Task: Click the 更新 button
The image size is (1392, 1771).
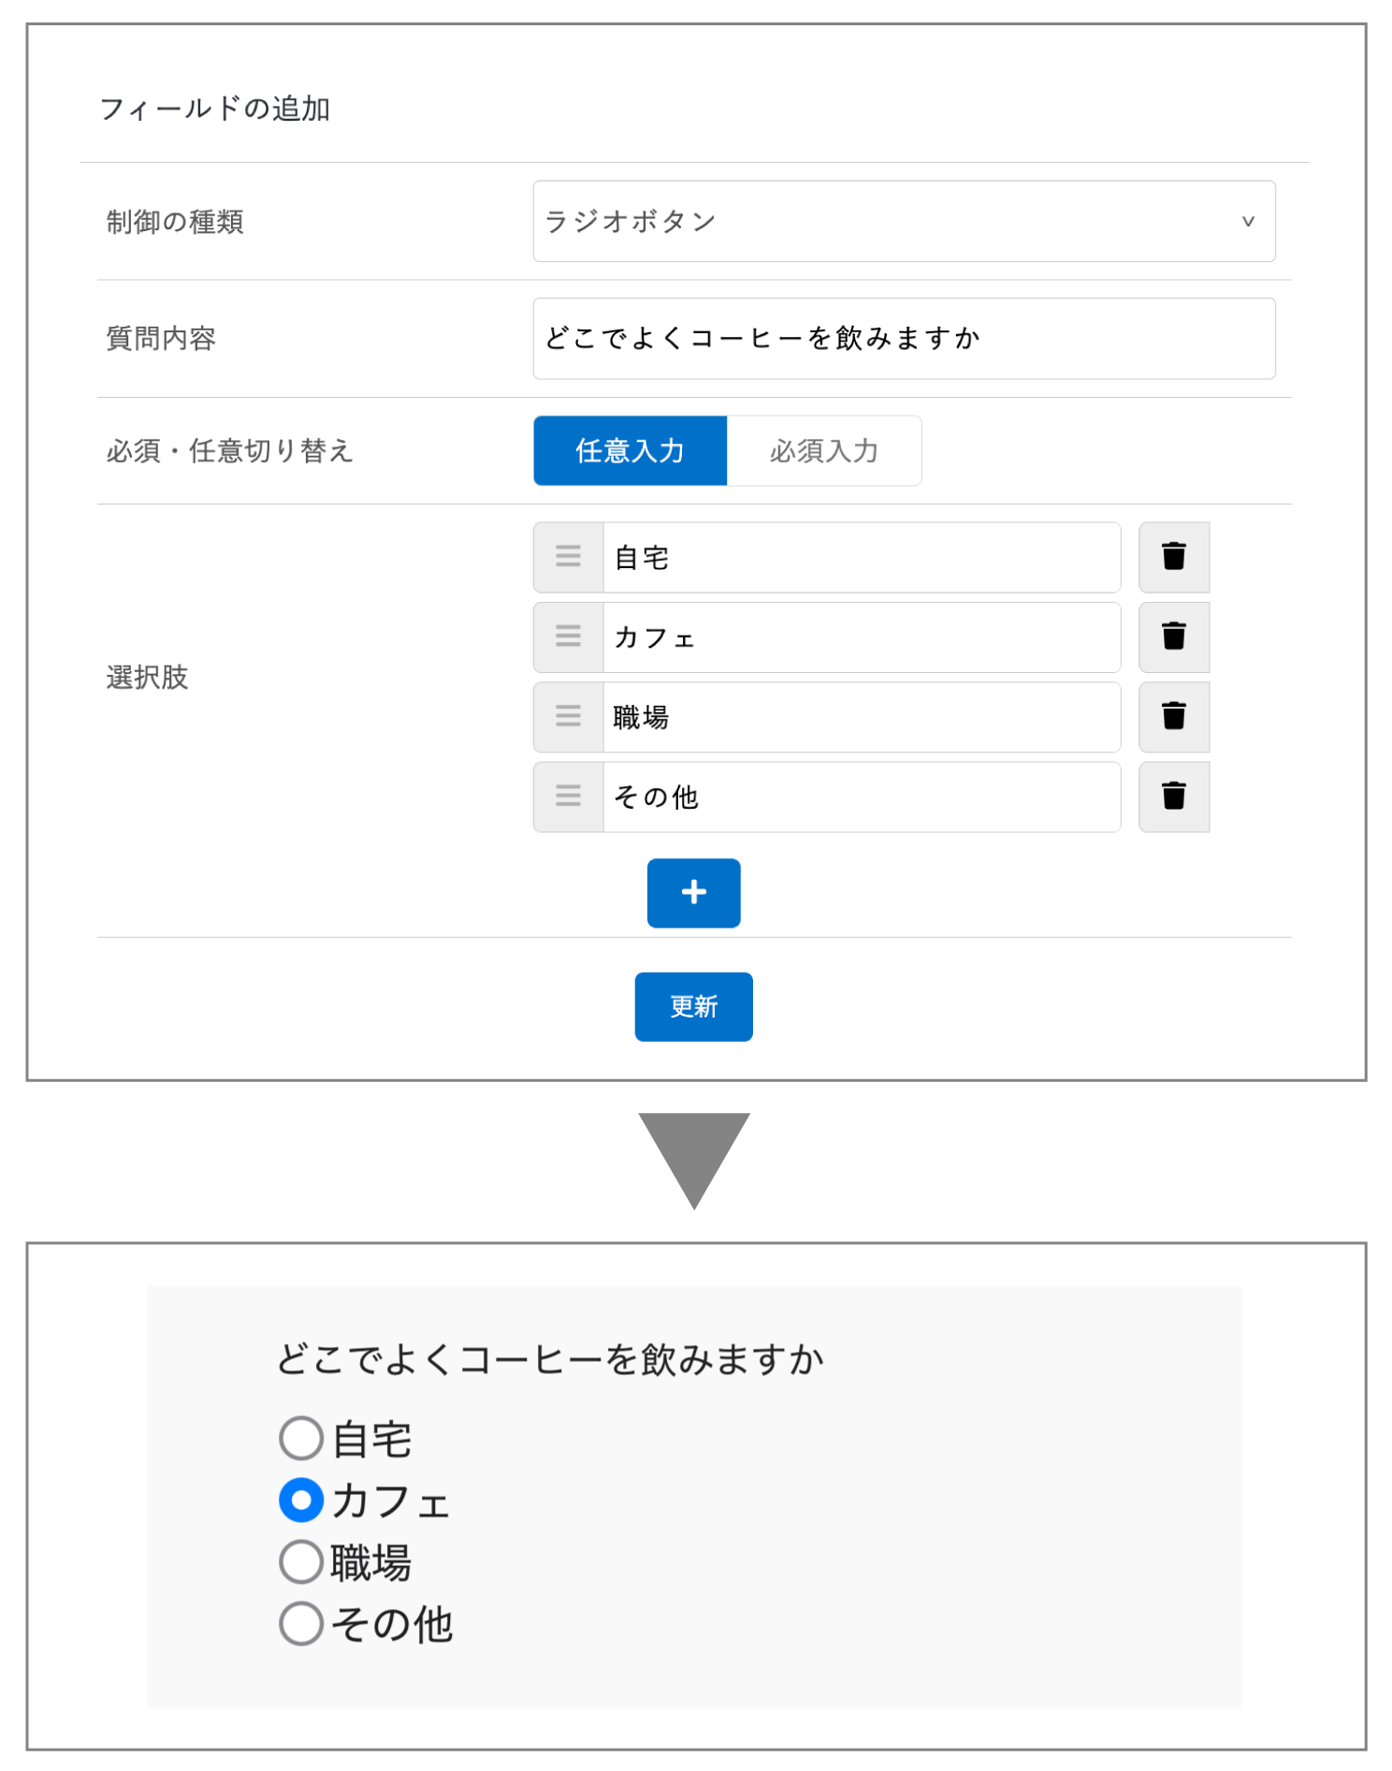Action: click(x=693, y=1006)
